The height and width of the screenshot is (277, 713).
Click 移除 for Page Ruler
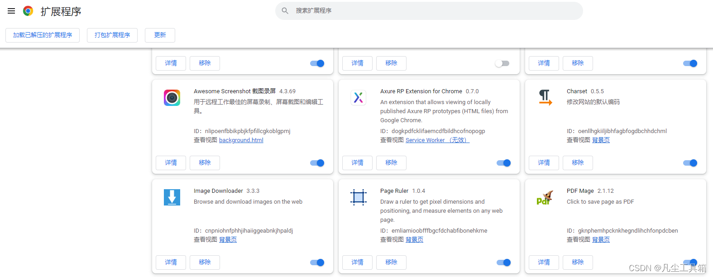tap(391, 263)
